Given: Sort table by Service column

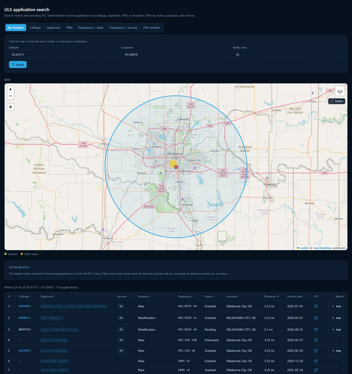Looking at the screenshot, I should tap(123, 297).
